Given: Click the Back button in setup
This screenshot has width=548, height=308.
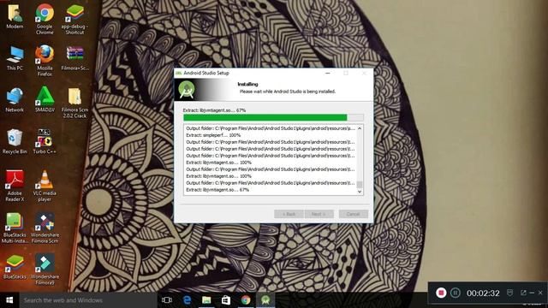Looking at the screenshot, I should point(289,214).
